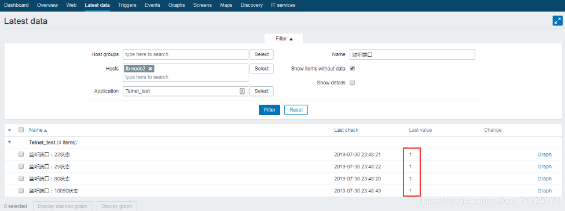This screenshot has width=565, height=211.
Task: Collapse the Telnet_test group
Action: [10, 142]
